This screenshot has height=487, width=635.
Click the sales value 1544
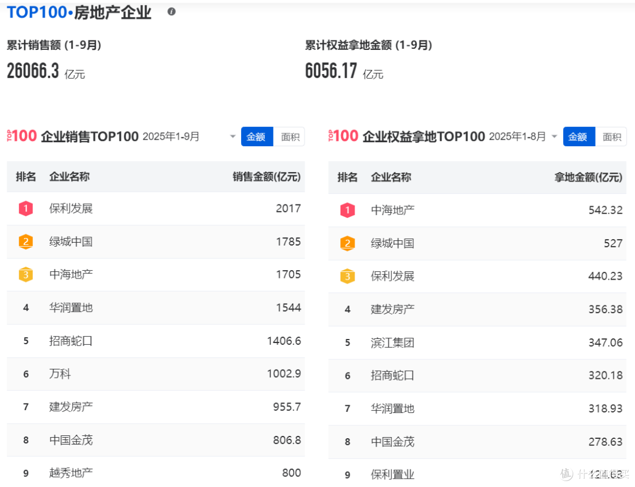288,308
